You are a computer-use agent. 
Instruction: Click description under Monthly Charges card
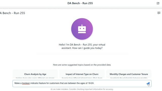[129, 78]
